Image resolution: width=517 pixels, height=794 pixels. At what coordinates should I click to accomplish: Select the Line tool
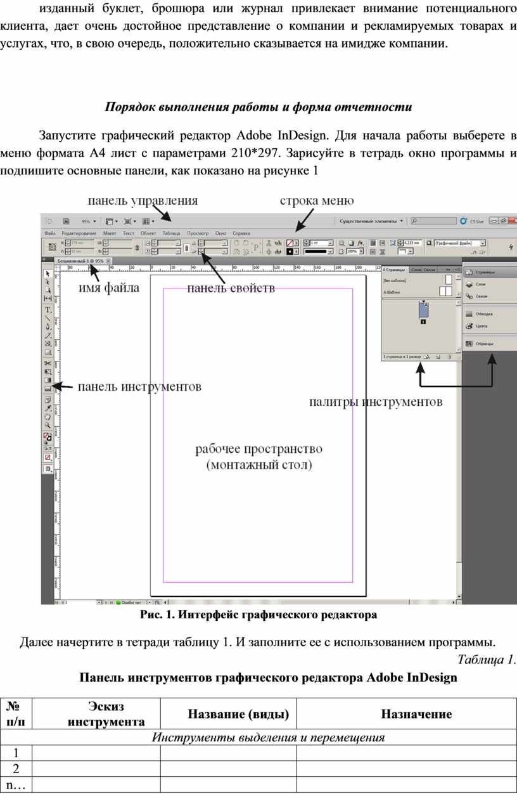point(48,318)
